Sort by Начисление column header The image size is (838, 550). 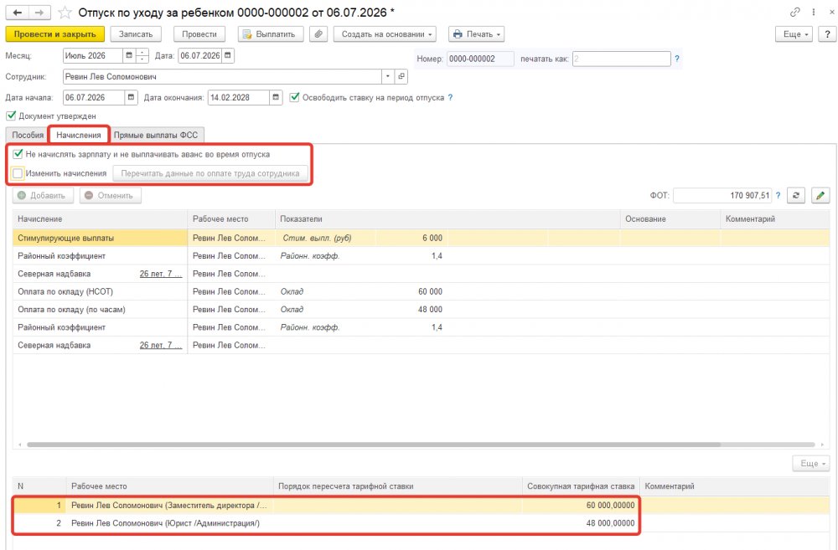[x=100, y=219]
